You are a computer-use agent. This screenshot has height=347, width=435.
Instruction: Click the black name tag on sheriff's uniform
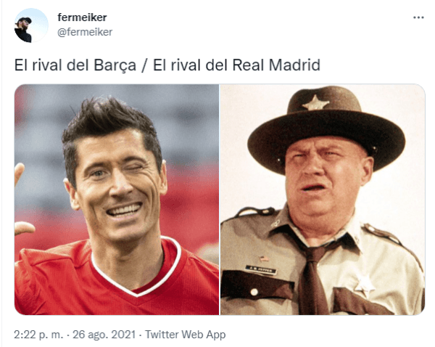coord(261,270)
